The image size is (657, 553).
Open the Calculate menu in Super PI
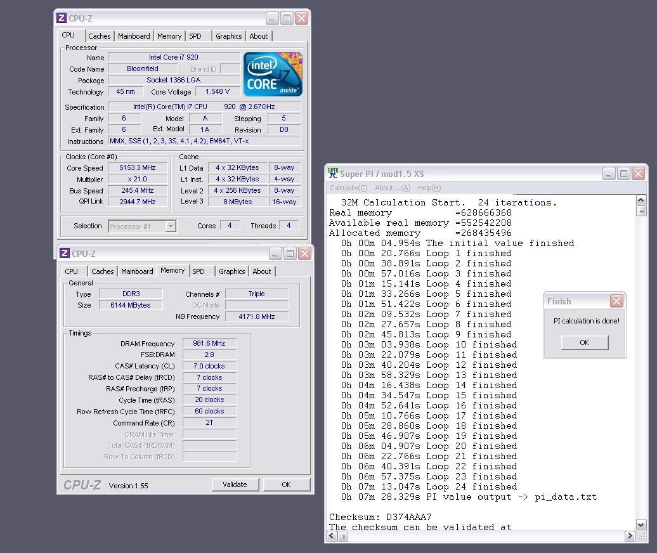coord(349,188)
